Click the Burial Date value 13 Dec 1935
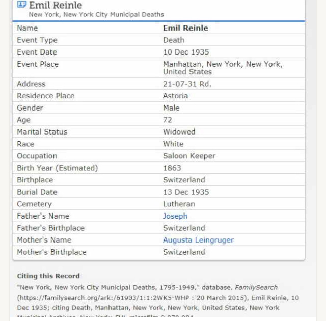 click(186, 192)
